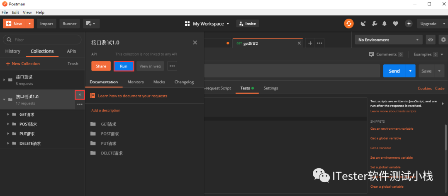This screenshot has height=196, width=448.
Task: Open the My Workspace dropdown
Action: point(207,24)
